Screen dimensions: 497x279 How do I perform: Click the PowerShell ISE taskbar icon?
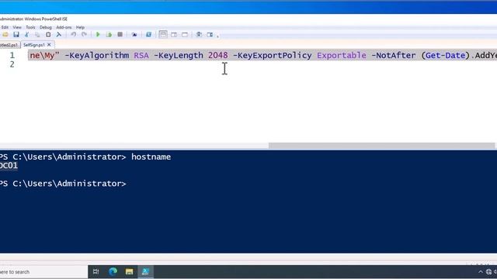click(x=145, y=271)
